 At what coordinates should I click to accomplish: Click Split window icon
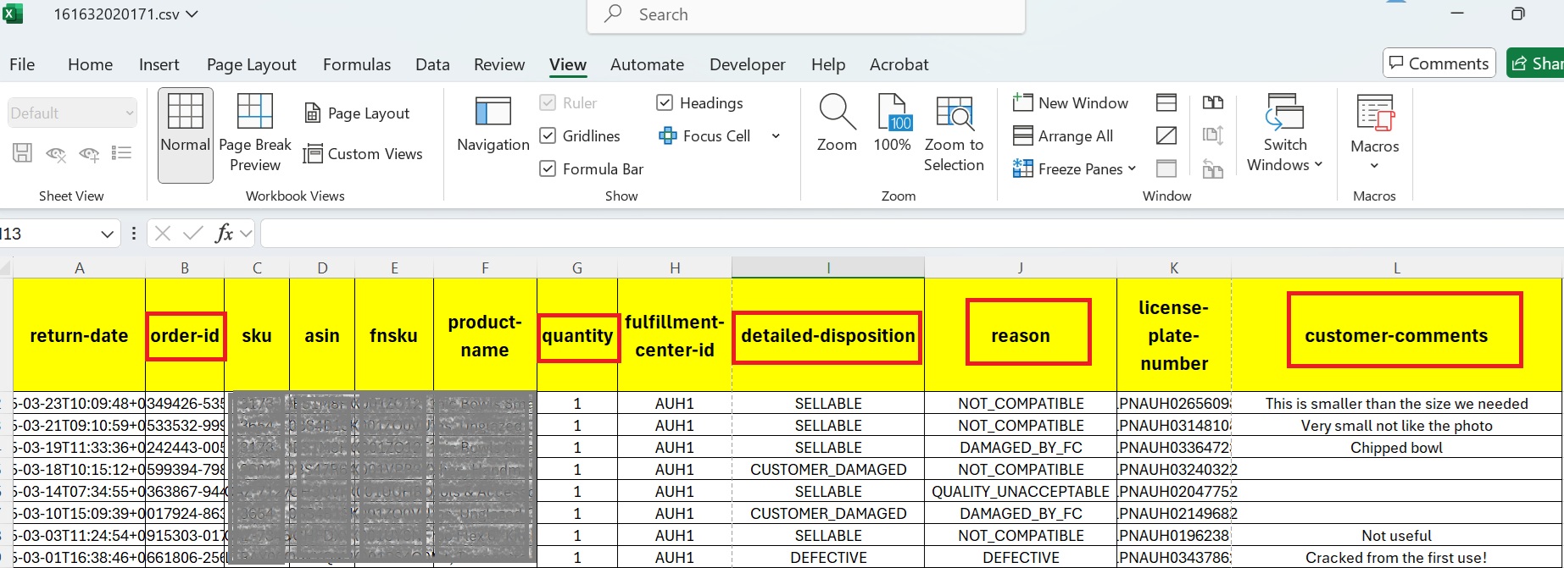tap(1166, 102)
